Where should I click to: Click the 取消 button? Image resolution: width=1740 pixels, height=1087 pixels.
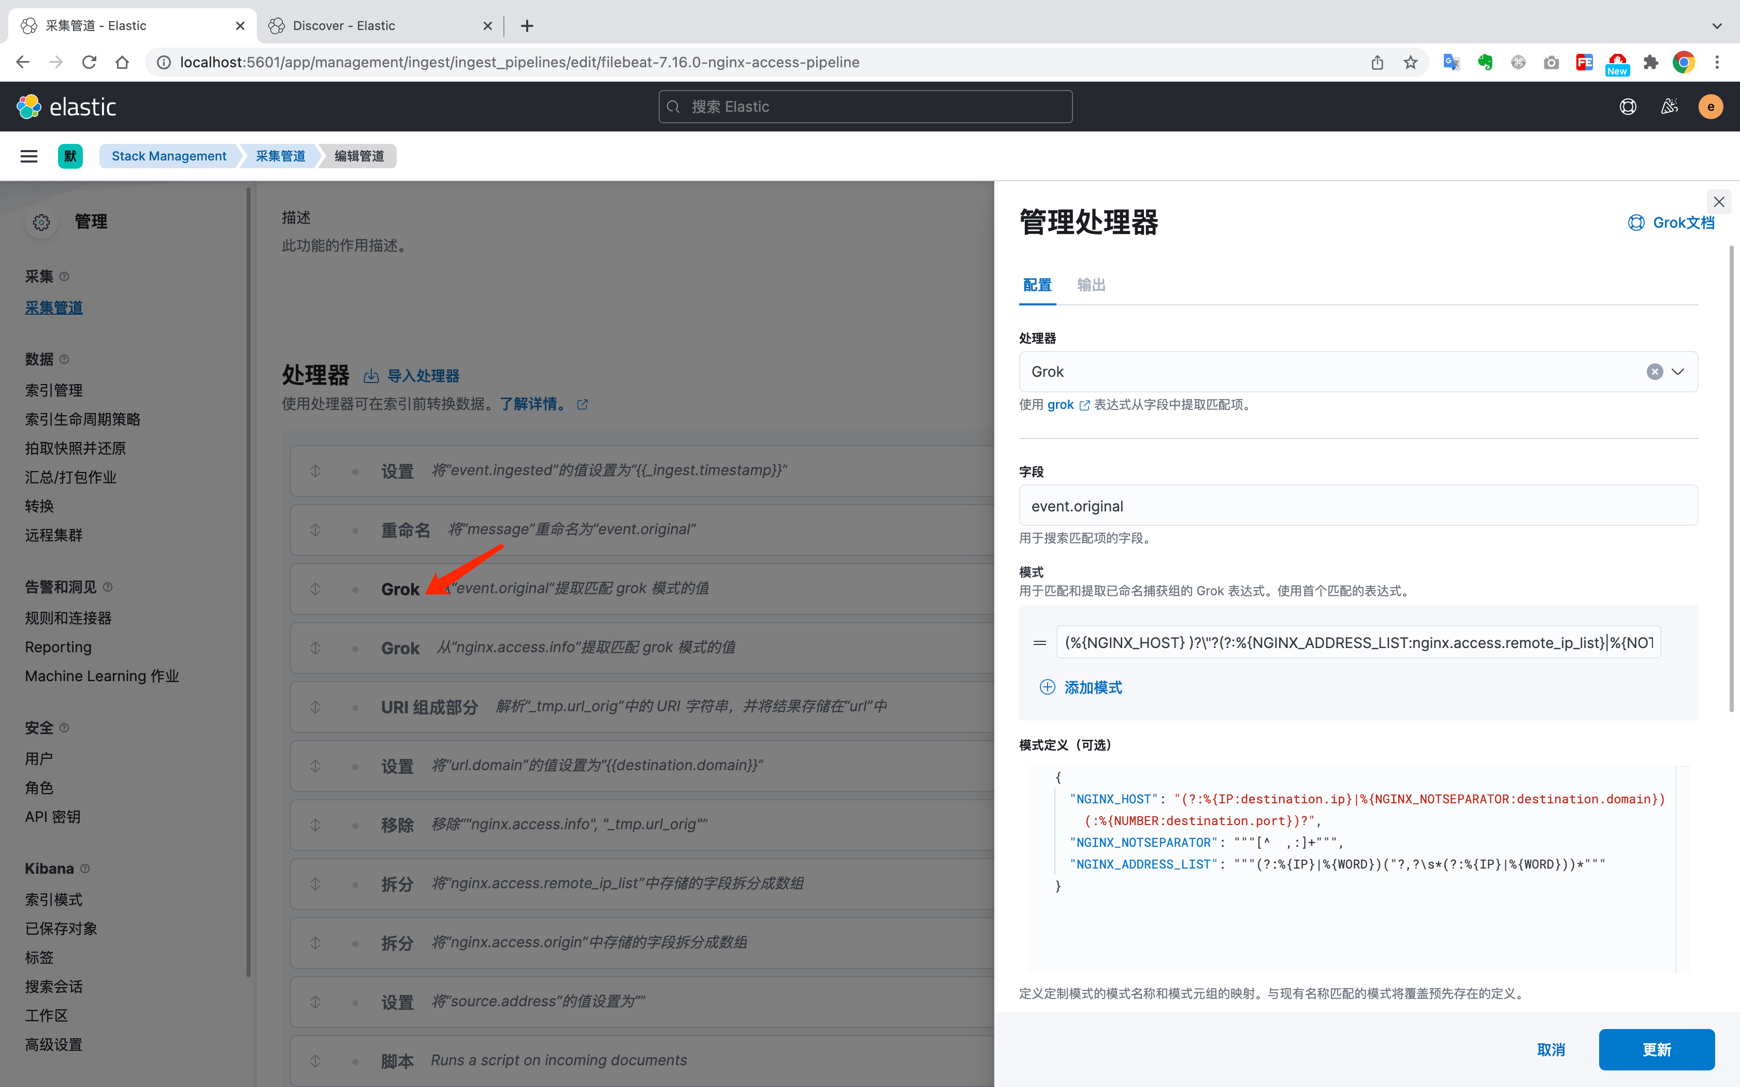[1551, 1050]
